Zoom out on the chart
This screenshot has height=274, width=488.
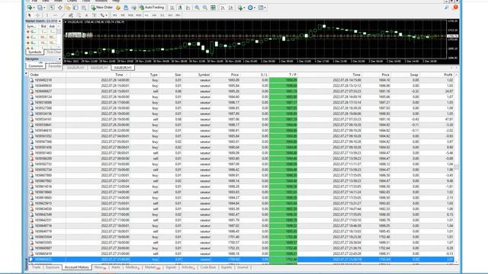(205, 8)
